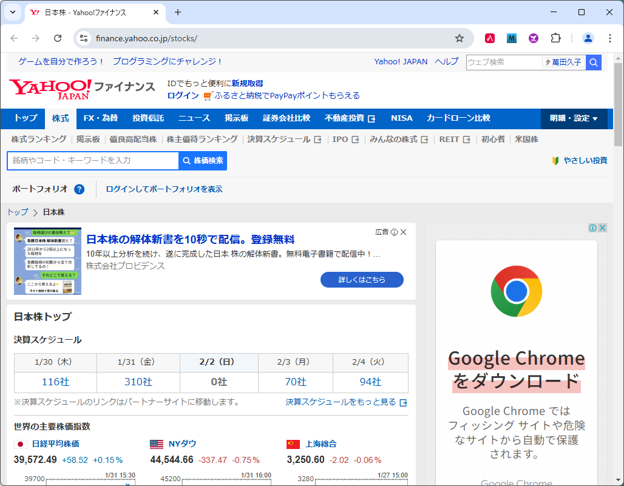Open 決算スケジュール in the sub menu
Viewport: 624px width, 486px height.
284,139
